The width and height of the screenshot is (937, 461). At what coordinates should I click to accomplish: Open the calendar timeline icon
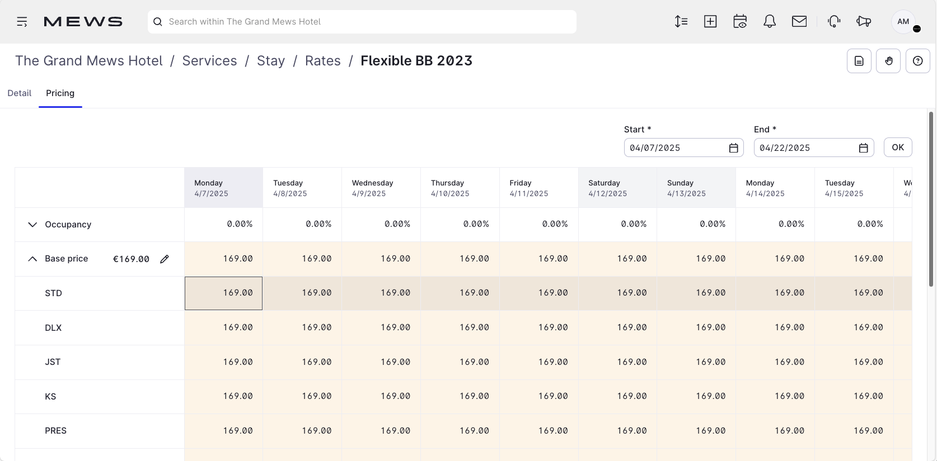(740, 22)
